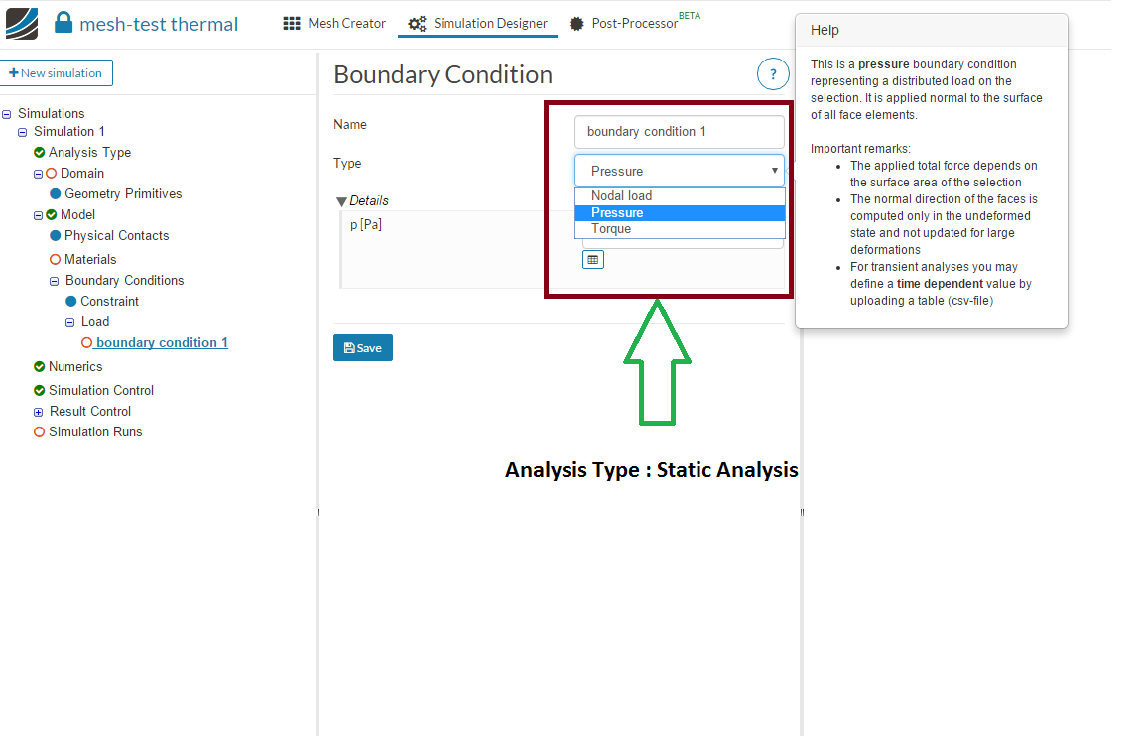The image size is (1143, 736).
Task: Open the Type dropdown showing Pressure
Action: pos(680,171)
